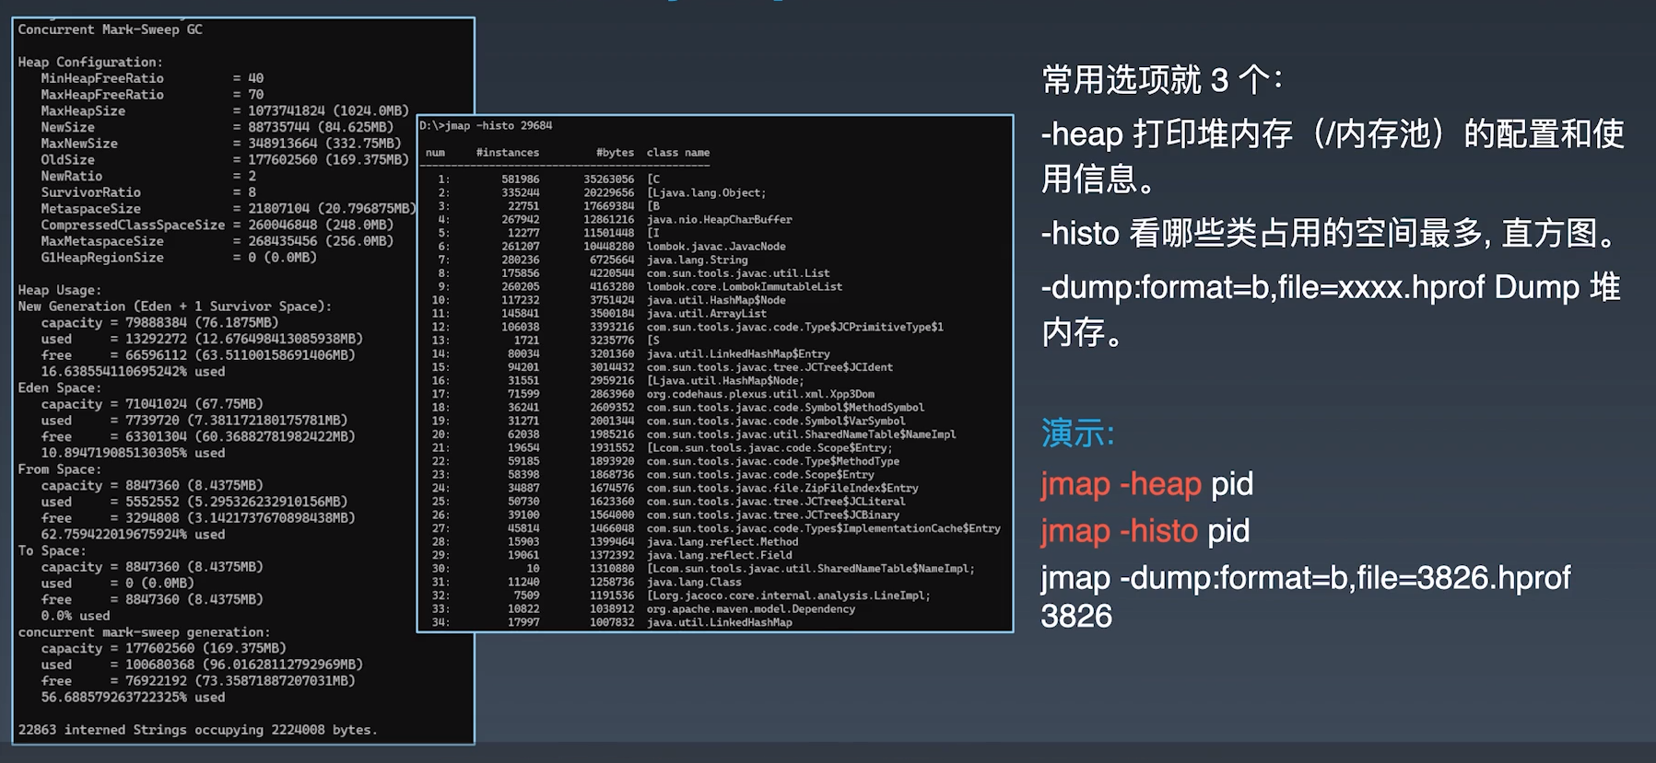Image resolution: width=1656 pixels, height=763 pixels.
Task: Click the MetaspaceSize line
Action: [x=229, y=209]
